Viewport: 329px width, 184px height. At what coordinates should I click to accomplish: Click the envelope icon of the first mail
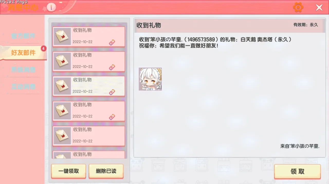coord(62,37)
